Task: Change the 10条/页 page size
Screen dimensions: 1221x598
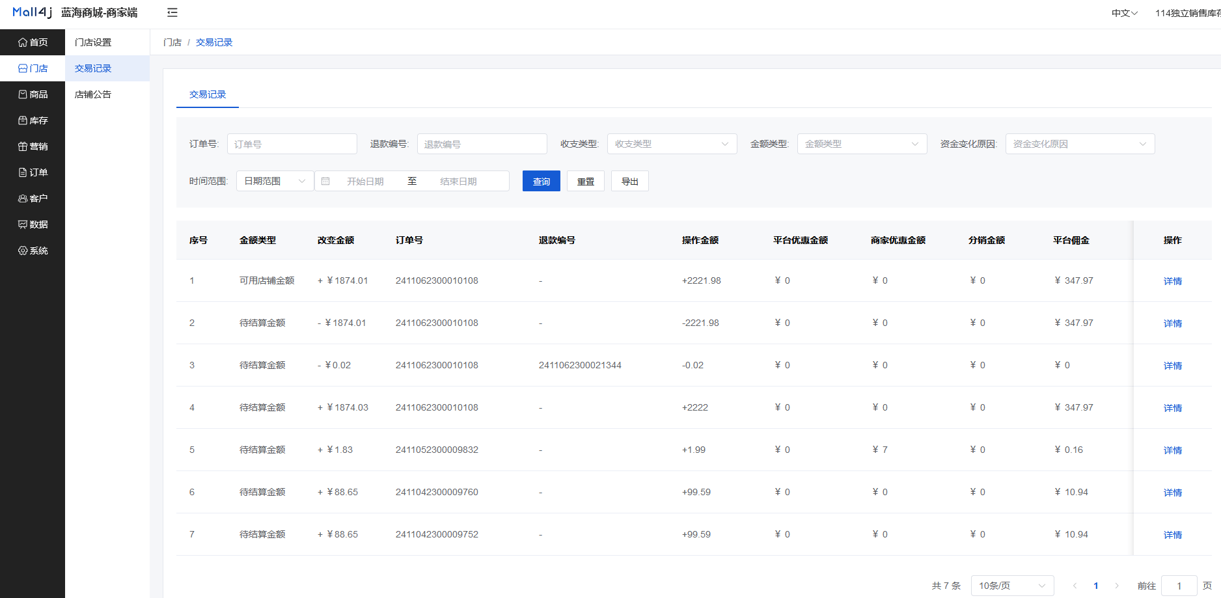Action: (1013, 586)
